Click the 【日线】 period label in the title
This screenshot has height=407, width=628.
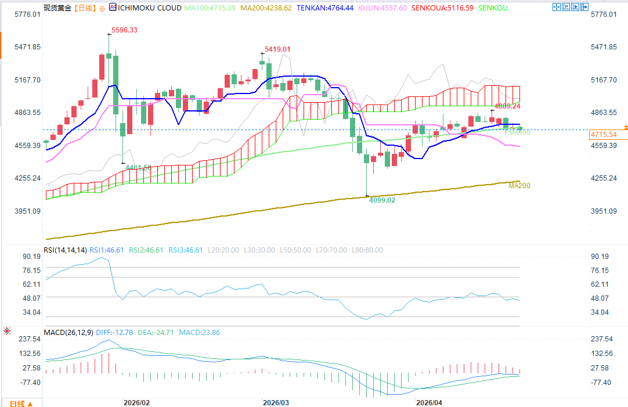pos(85,8)
